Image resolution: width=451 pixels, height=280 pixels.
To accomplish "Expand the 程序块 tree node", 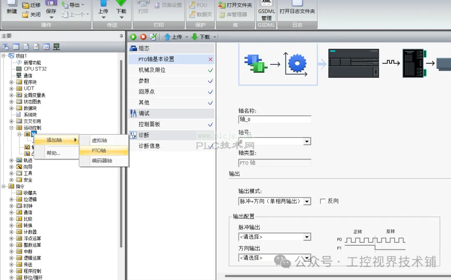I will point(12,82).
